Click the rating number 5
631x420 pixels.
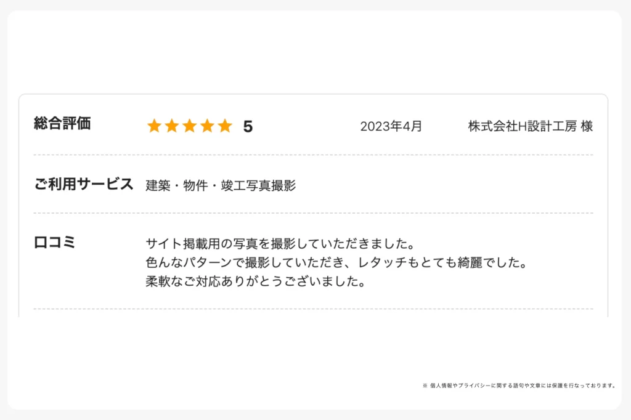coord(248,127)
